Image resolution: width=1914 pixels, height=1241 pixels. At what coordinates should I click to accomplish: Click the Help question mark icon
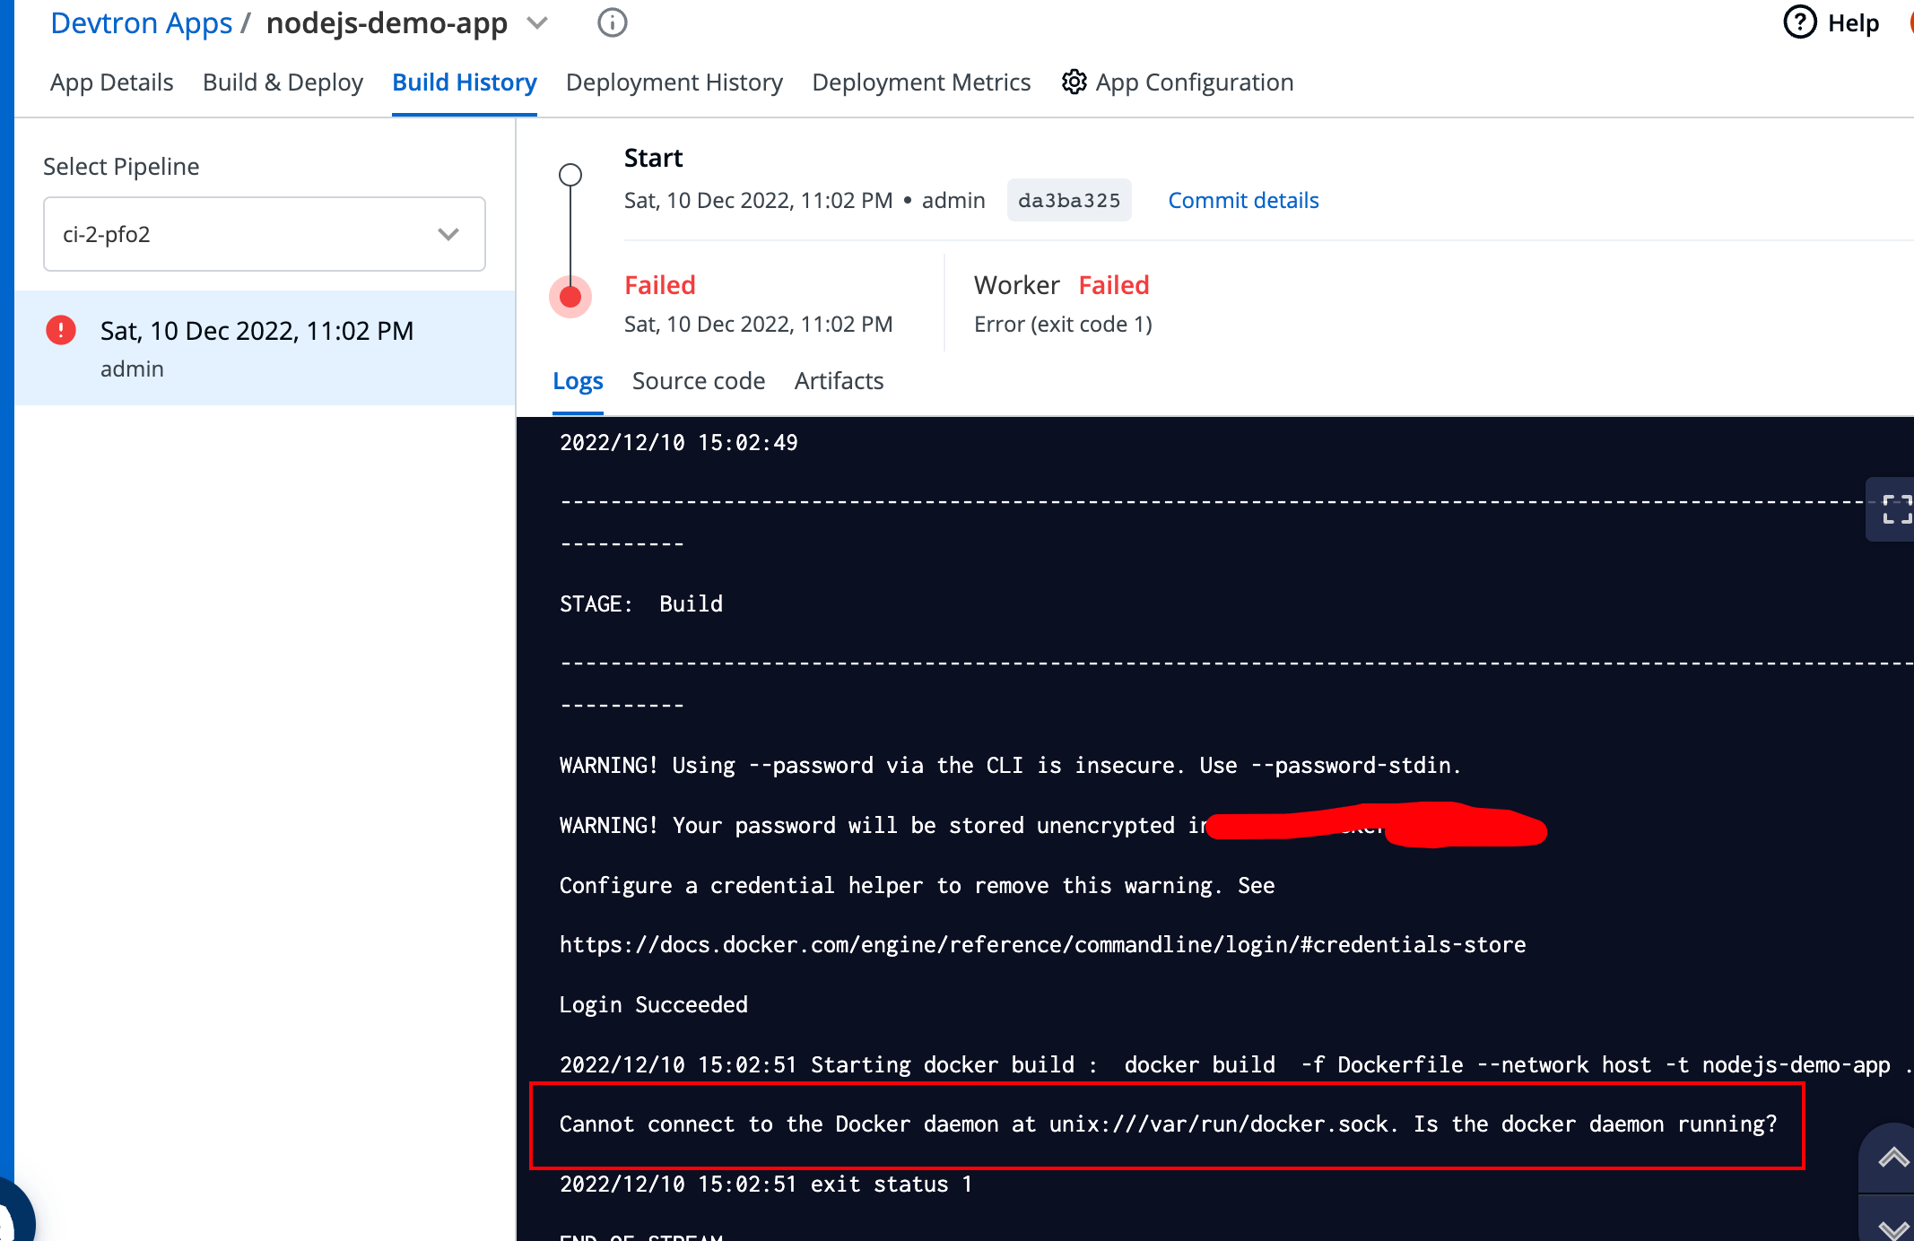pyautogui.click(x=1799, y=22)
